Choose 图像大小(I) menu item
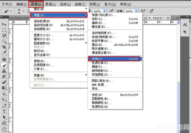The image size is (191, 133). coord(59,35)
